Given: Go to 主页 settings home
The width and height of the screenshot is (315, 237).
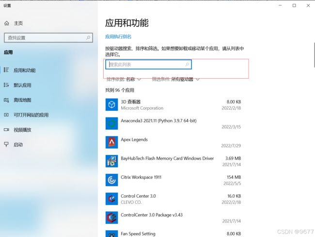Looking at the screenshot, I should [x=49, y=23].
